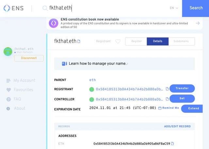
Task: Click the Registrant label near the heart
Action: (x=103, y=41)
